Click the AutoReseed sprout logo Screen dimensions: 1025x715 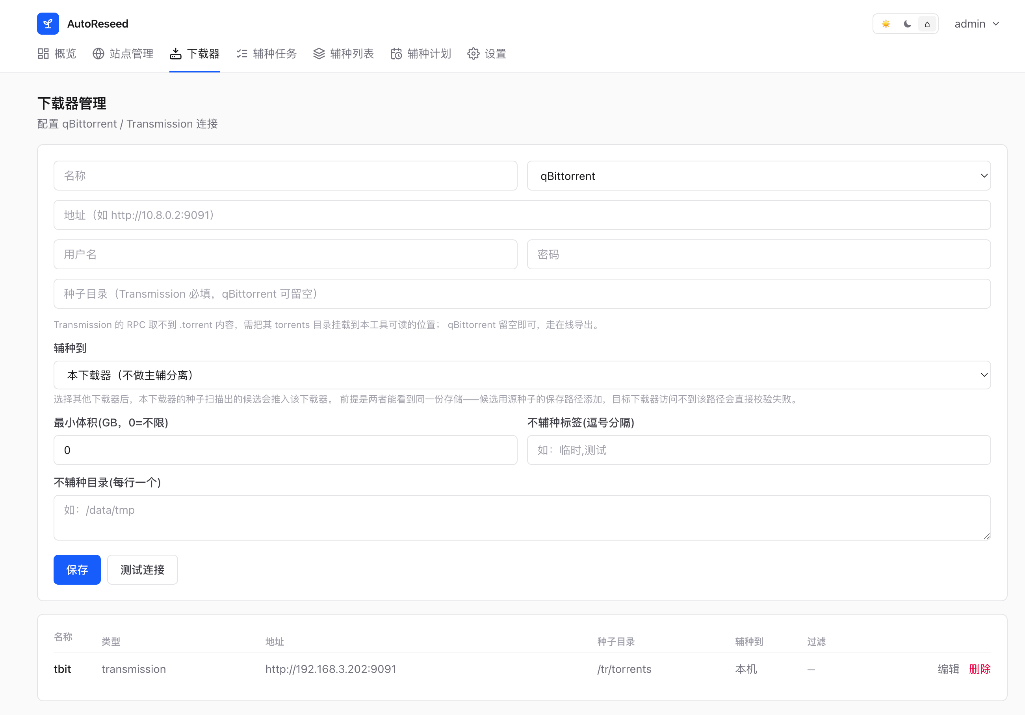(x=48, y=24)
